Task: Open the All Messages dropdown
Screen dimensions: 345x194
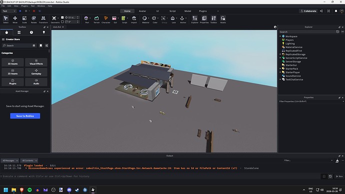Action: click(x=10, y=160)
